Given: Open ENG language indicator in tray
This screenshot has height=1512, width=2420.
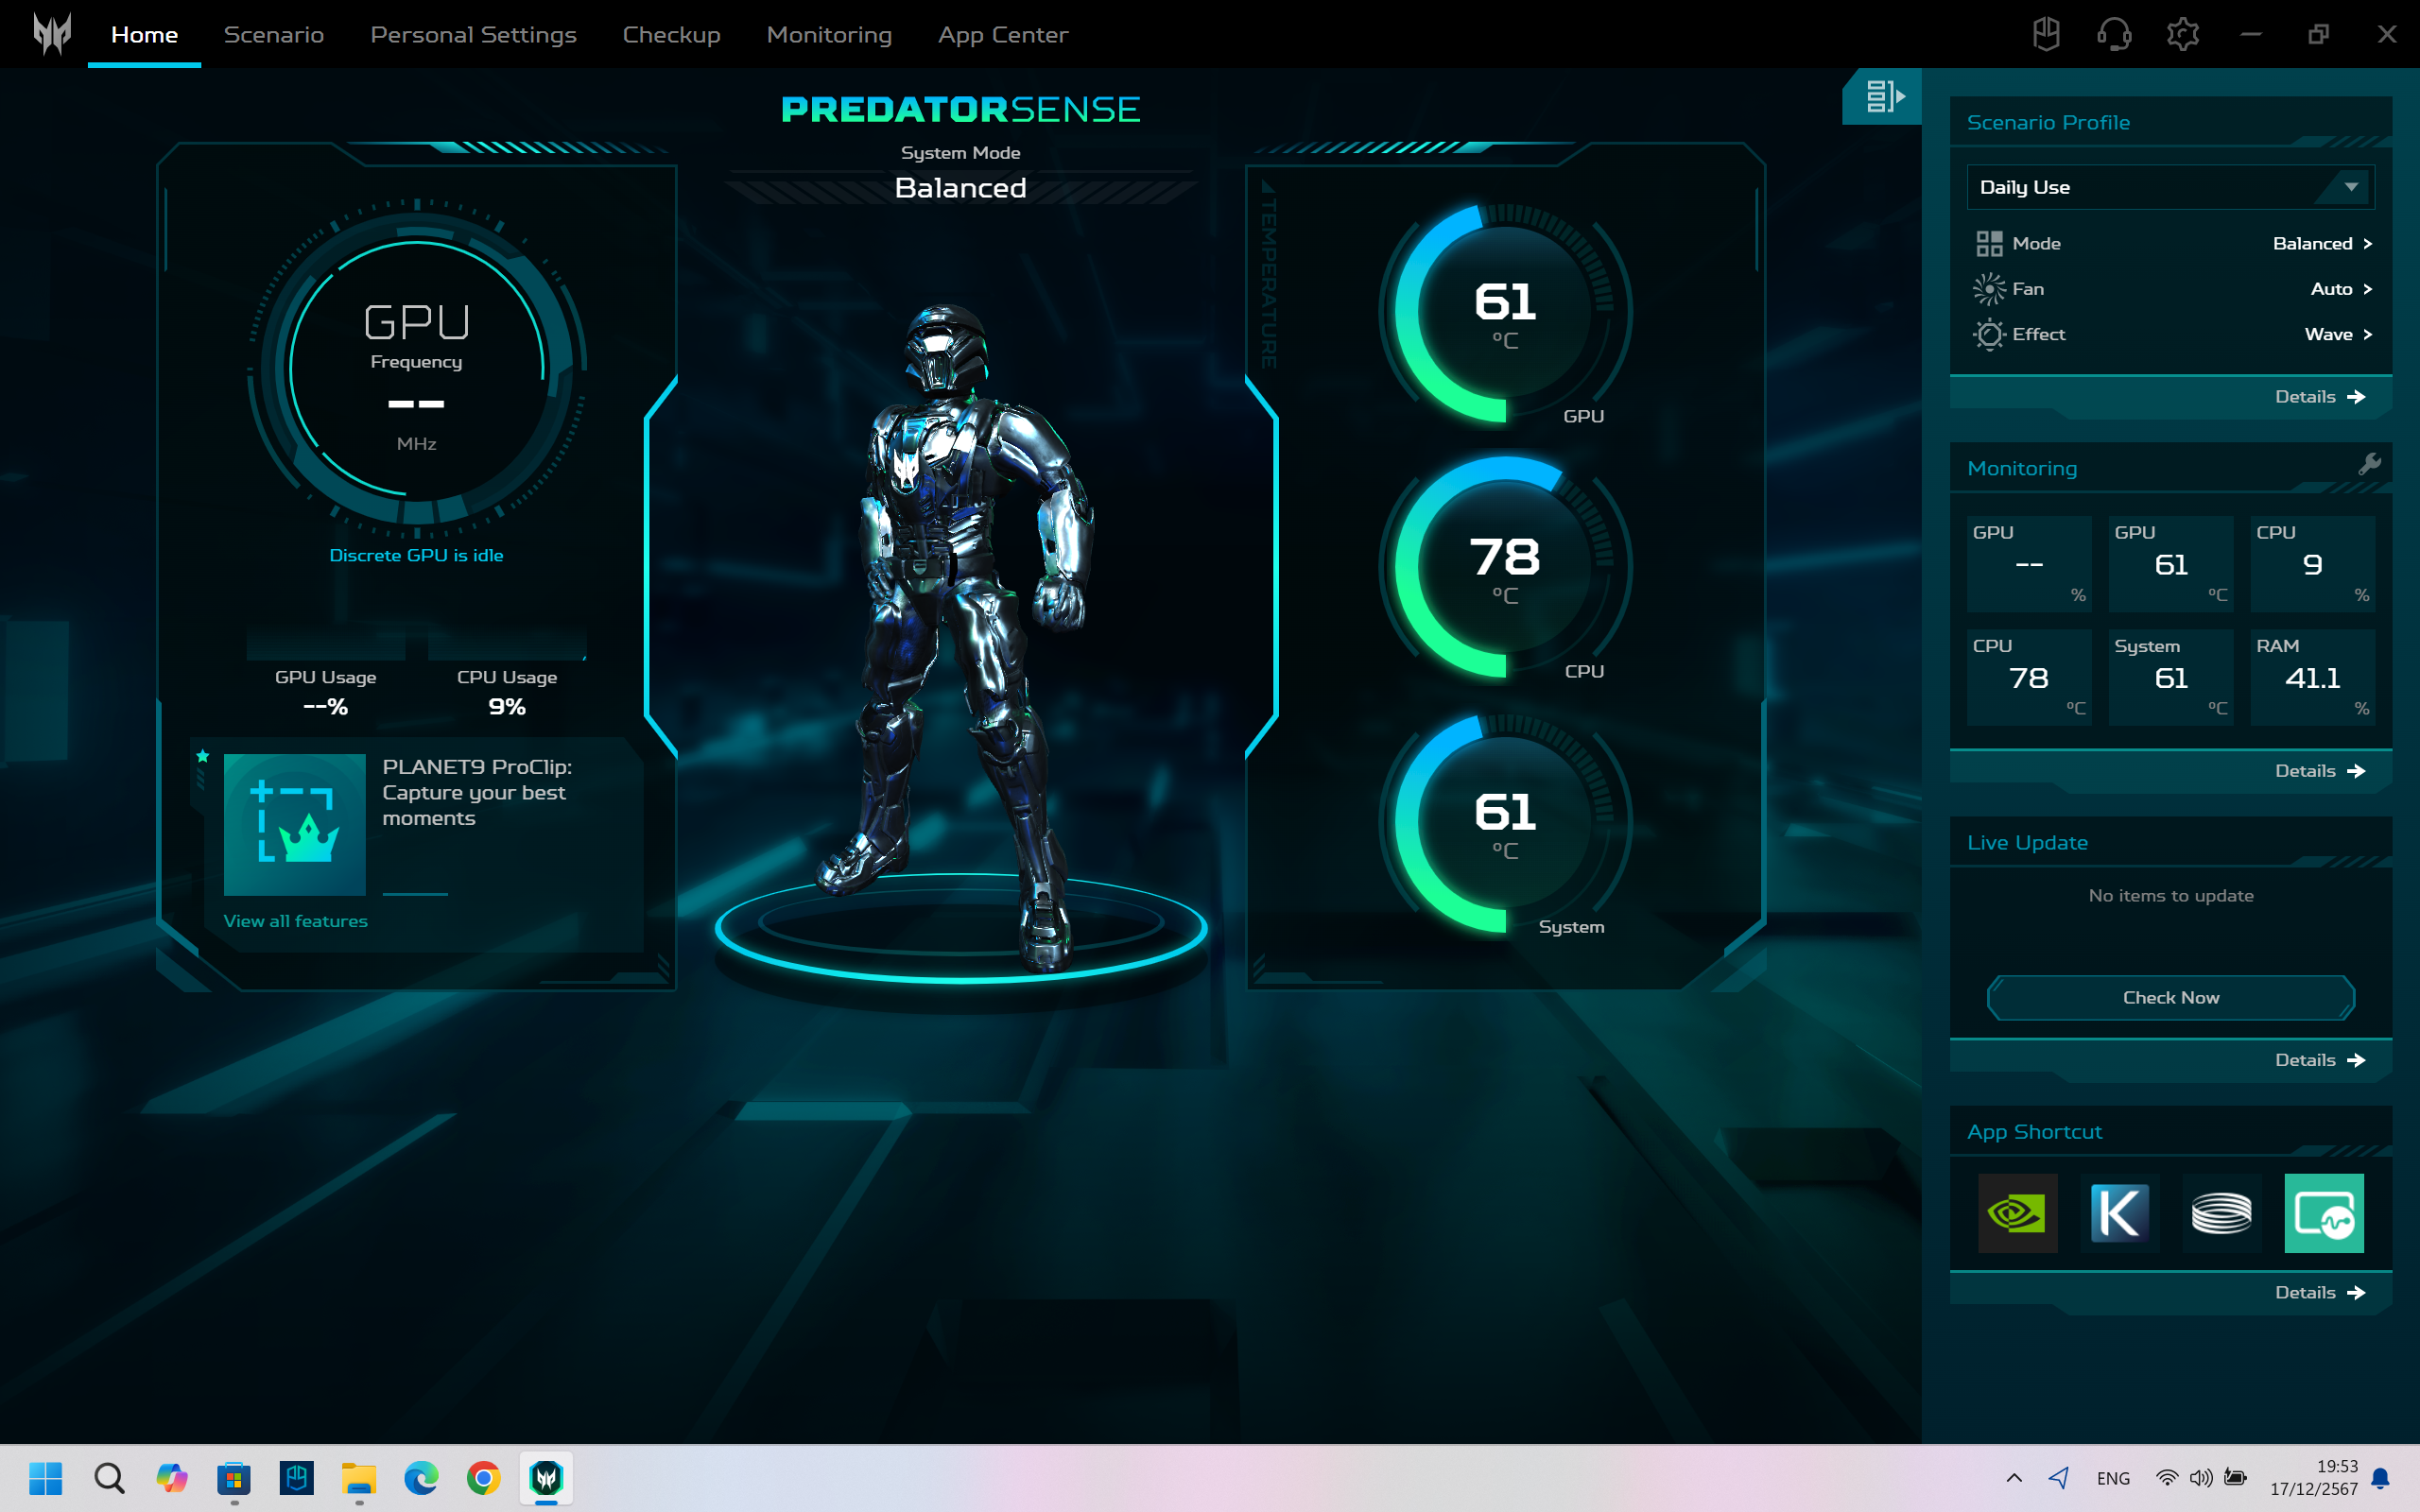Looking at the screenshot, I should pyautogui.click(x=2113, y=1478).
